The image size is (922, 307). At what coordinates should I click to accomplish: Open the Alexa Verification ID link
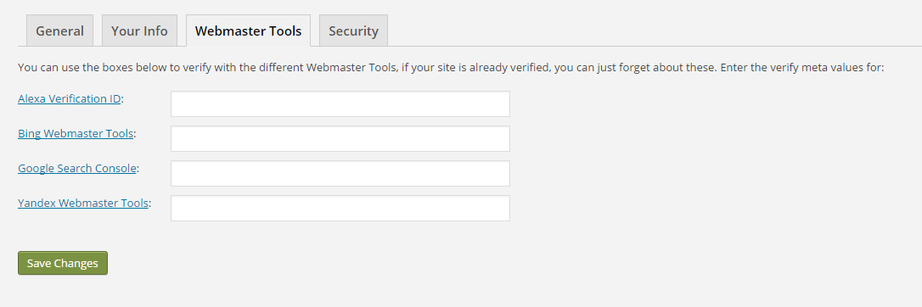(x=70, y=98)
